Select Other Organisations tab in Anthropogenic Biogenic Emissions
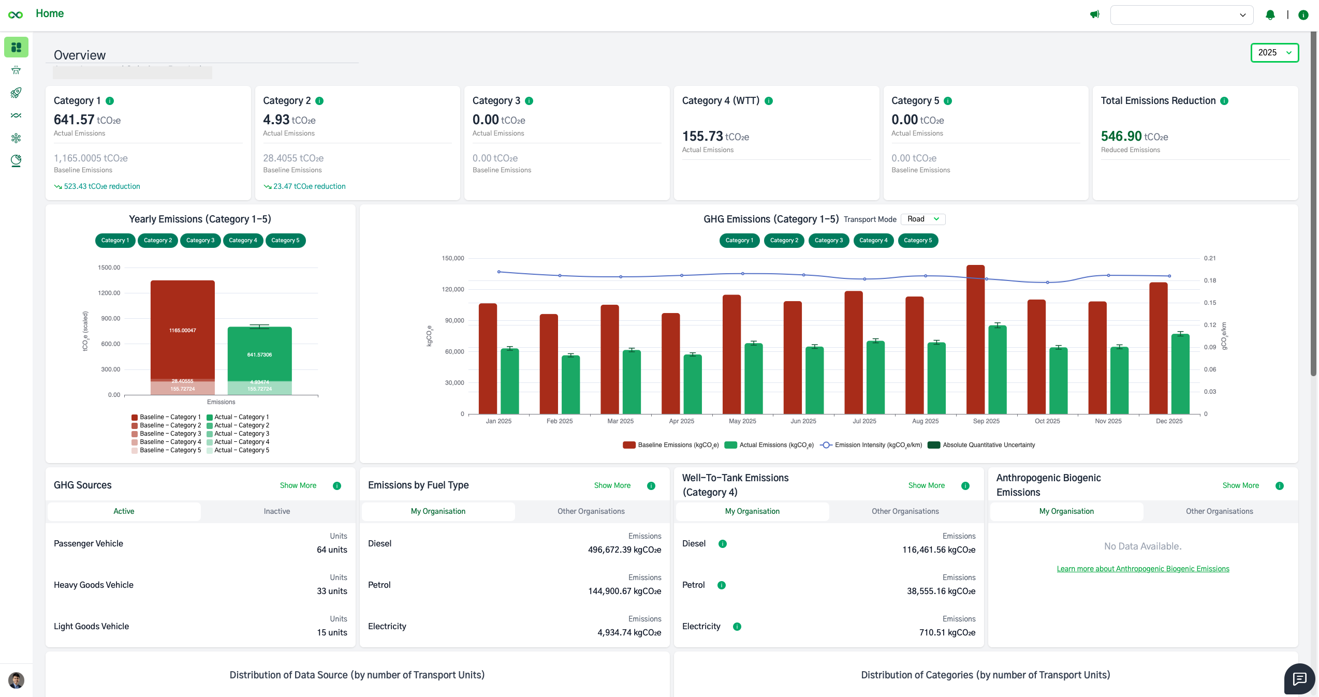The height and width of the screenshot is (697, 1319). pos(1220,511)
